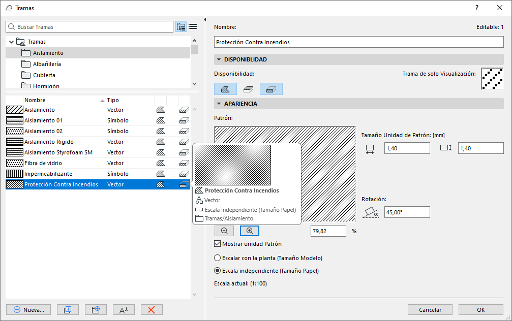This screenshot has width=512, height=321.
Task: Collapse the DISPONIBILIDAD section
Action: [219, 59]
